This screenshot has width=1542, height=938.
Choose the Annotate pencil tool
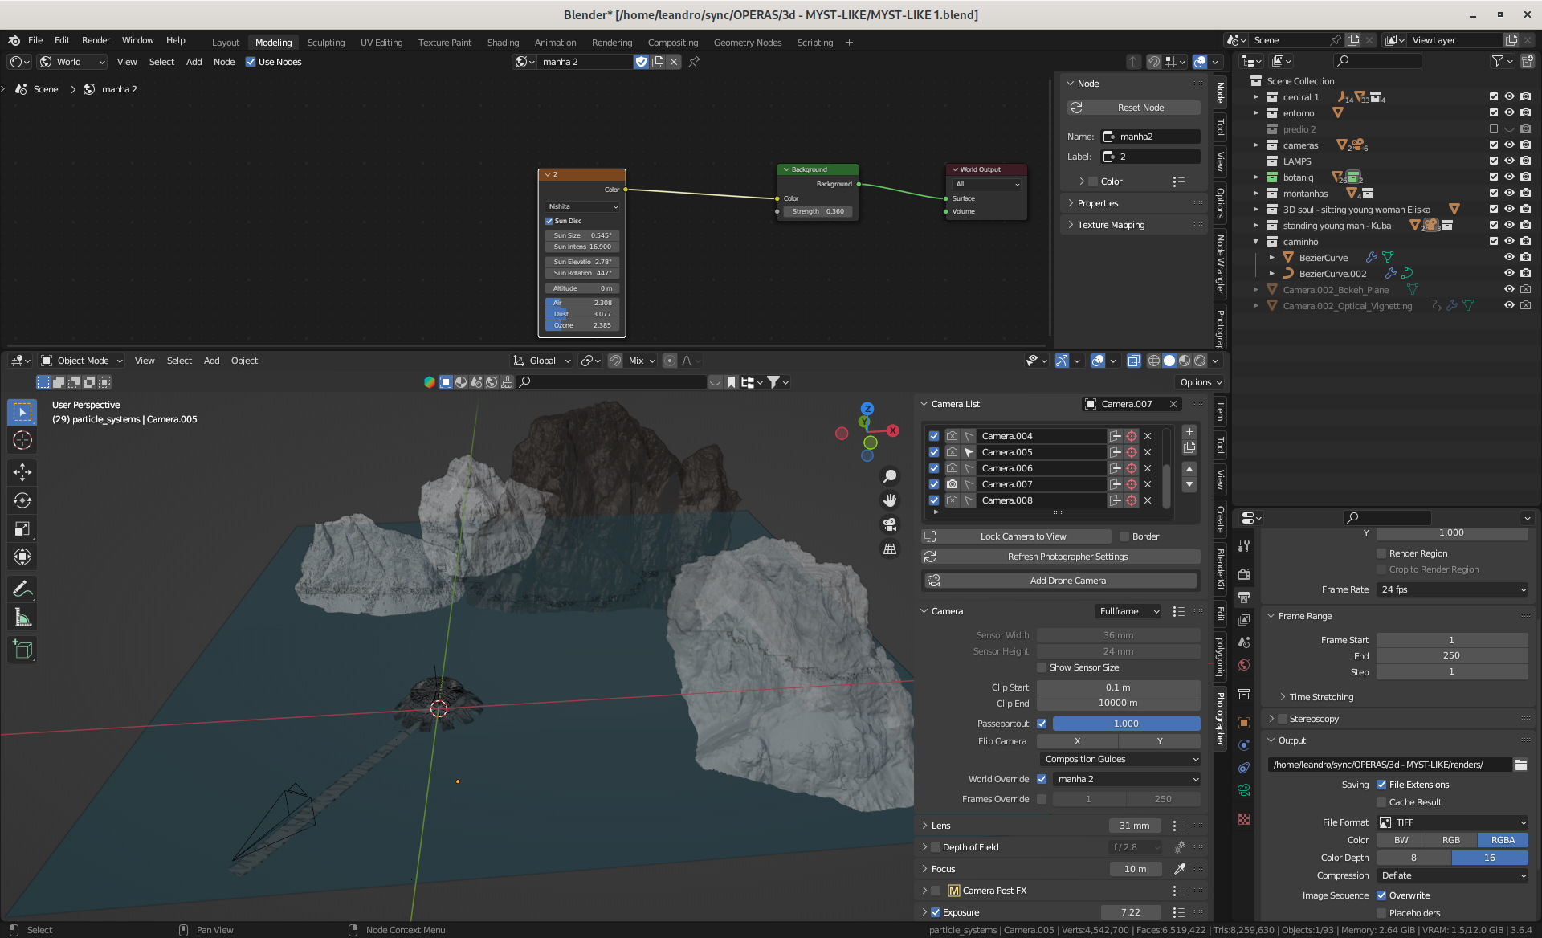(22, 589)
